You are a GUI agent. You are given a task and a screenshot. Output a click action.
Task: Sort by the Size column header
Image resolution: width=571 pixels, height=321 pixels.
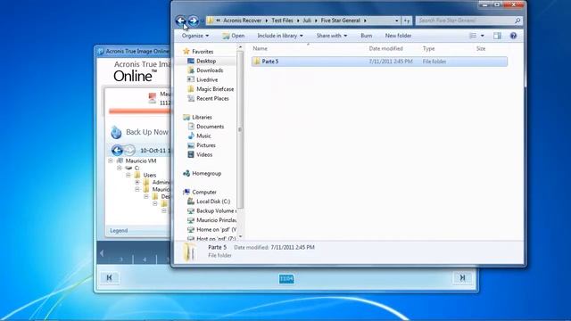tap(481, 48)
